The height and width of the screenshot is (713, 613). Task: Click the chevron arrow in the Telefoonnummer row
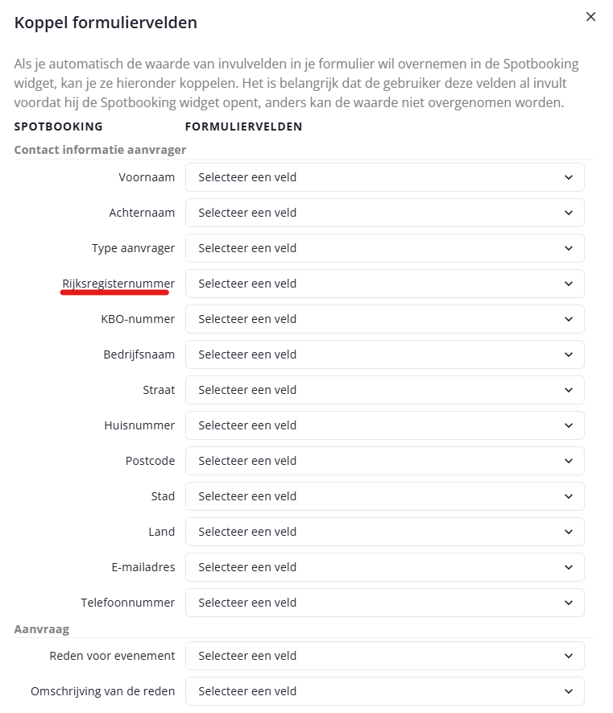tap(569, 603)
